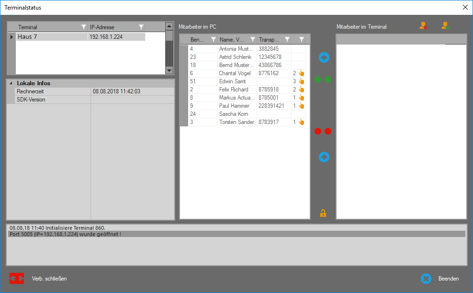This screenshot has width=473, height=293.
Task: Click the red double-dot button
Action: (x=323, y=131)
